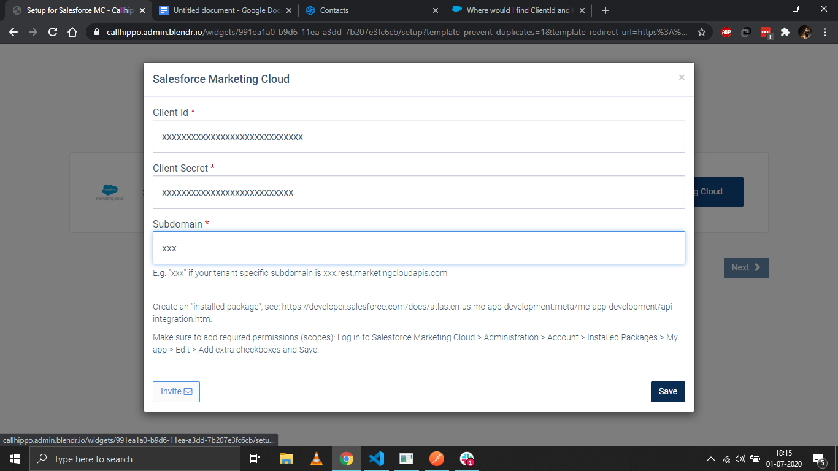Switch to the Contacts tab
Image resolution: width=838 pixels, height=471 pixels.
(372, 10)
